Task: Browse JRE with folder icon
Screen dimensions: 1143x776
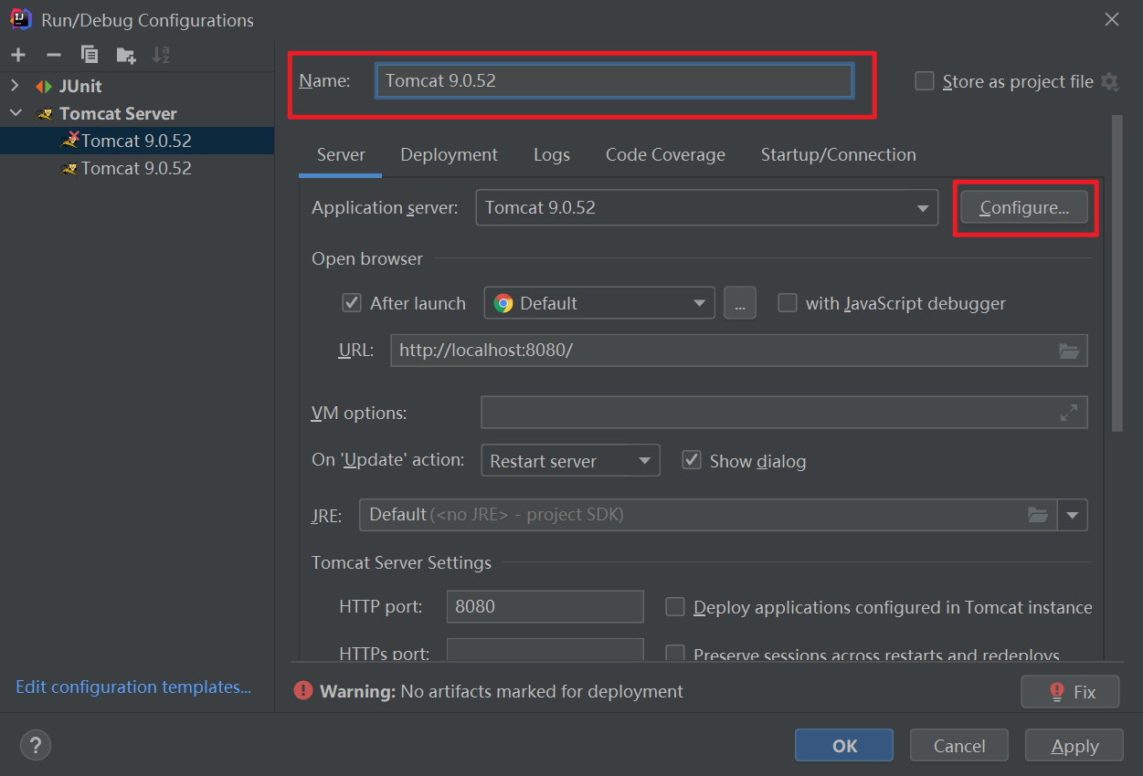Action: (1038, 515)
